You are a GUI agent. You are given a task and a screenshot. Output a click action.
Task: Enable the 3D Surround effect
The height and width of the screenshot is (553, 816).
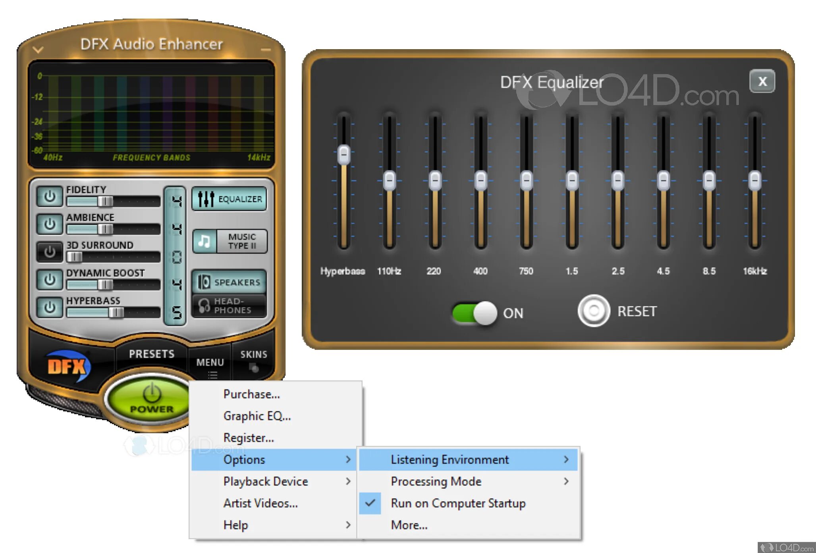50,252
